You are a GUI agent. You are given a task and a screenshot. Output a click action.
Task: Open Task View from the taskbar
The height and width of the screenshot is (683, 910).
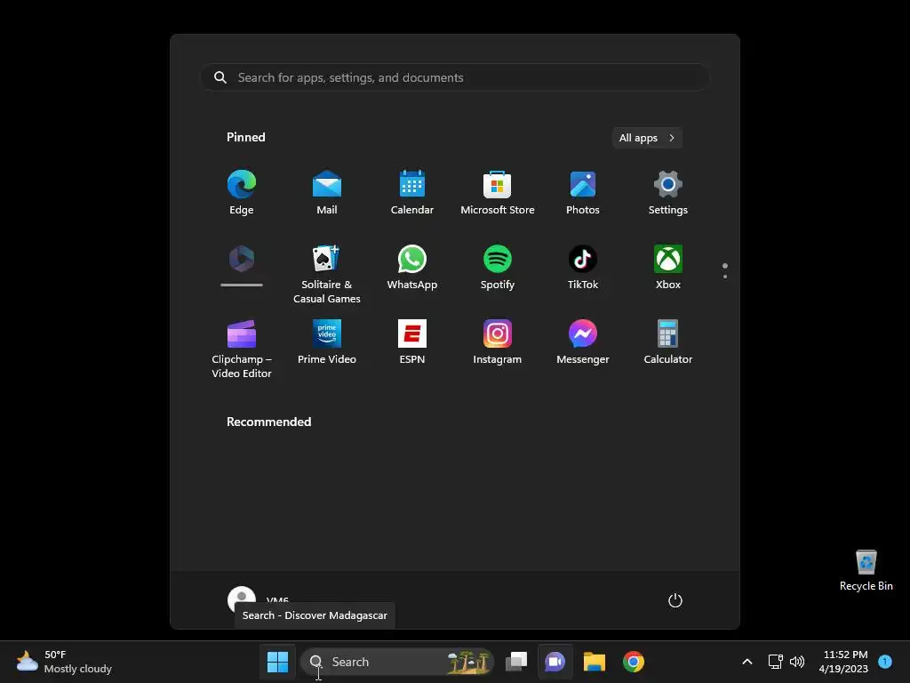coord(516,662)
